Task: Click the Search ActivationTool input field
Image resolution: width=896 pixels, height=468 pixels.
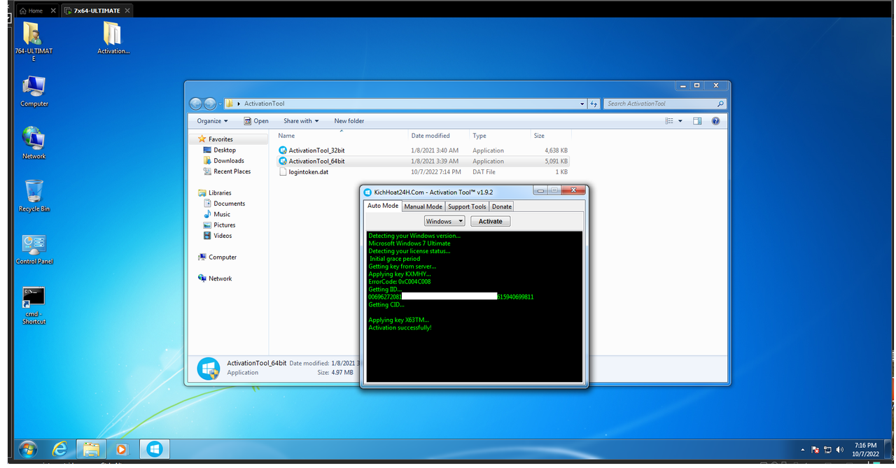Action: point(664,104)
